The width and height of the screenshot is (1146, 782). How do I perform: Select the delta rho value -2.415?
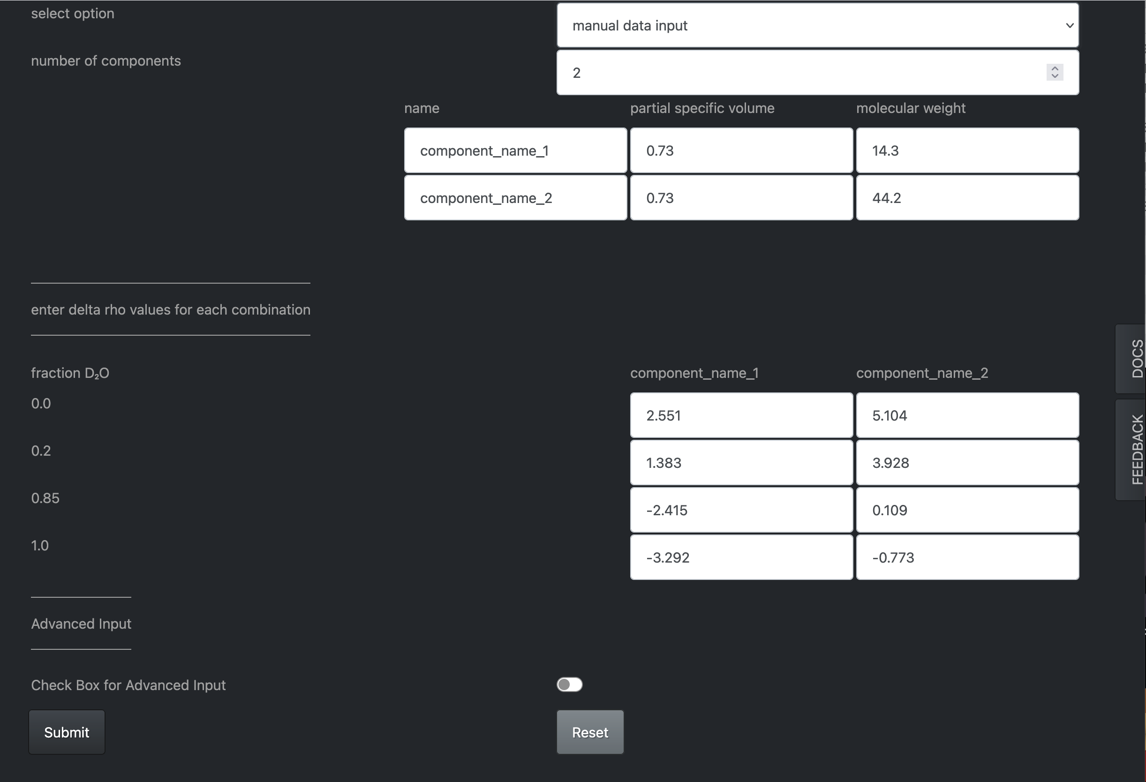click(742, 510)
